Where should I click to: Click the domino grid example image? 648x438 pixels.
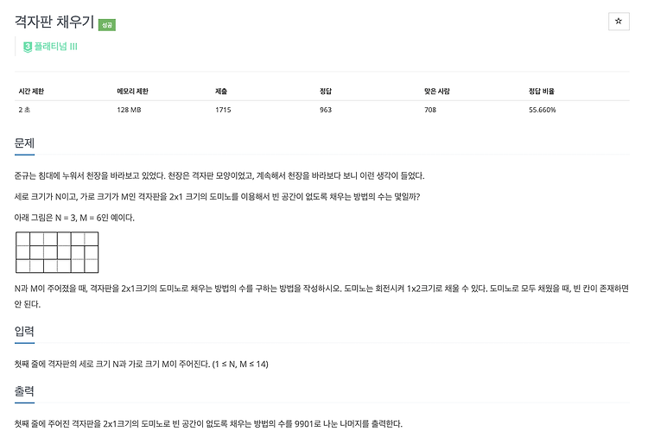click(x=57, y=252)
